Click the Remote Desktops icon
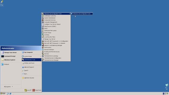Image resolution: width=169 pixels, height=95 pixels. [x=43, y=50]
